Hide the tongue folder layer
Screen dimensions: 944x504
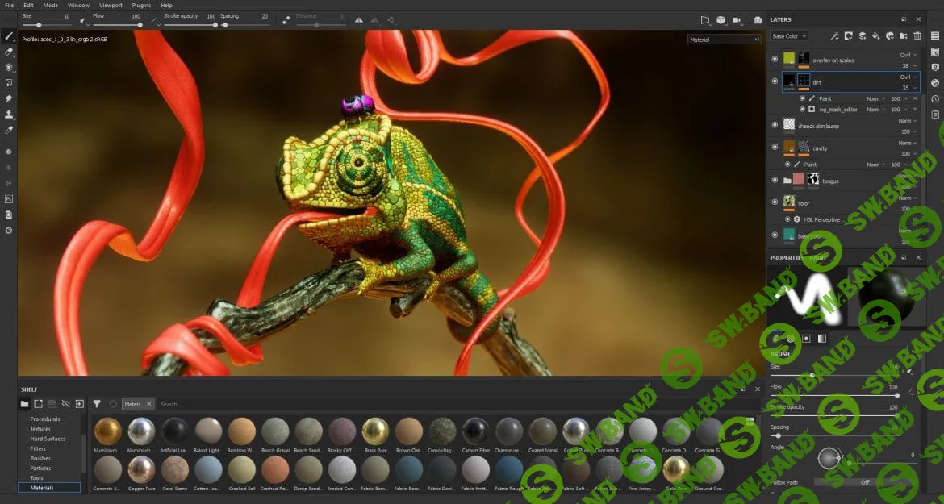775,181
